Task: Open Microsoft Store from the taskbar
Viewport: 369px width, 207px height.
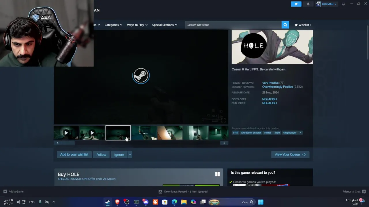Action: click(165, 202)
